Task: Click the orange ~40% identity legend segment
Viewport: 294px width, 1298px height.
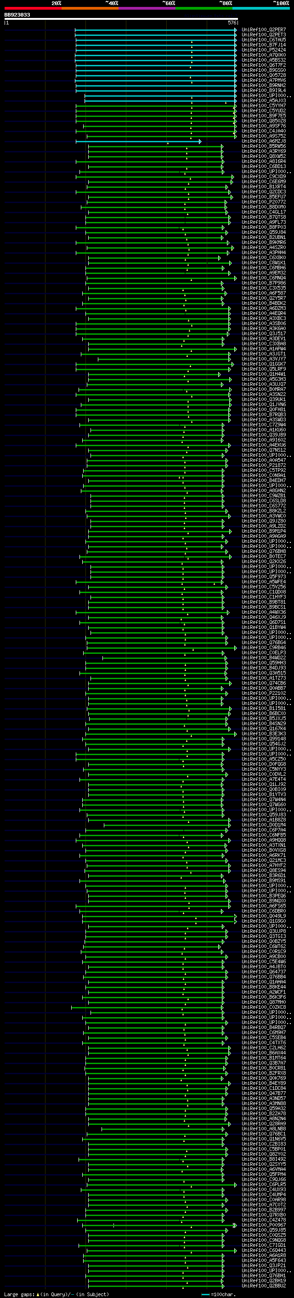Action: click(x=90, y=8)
